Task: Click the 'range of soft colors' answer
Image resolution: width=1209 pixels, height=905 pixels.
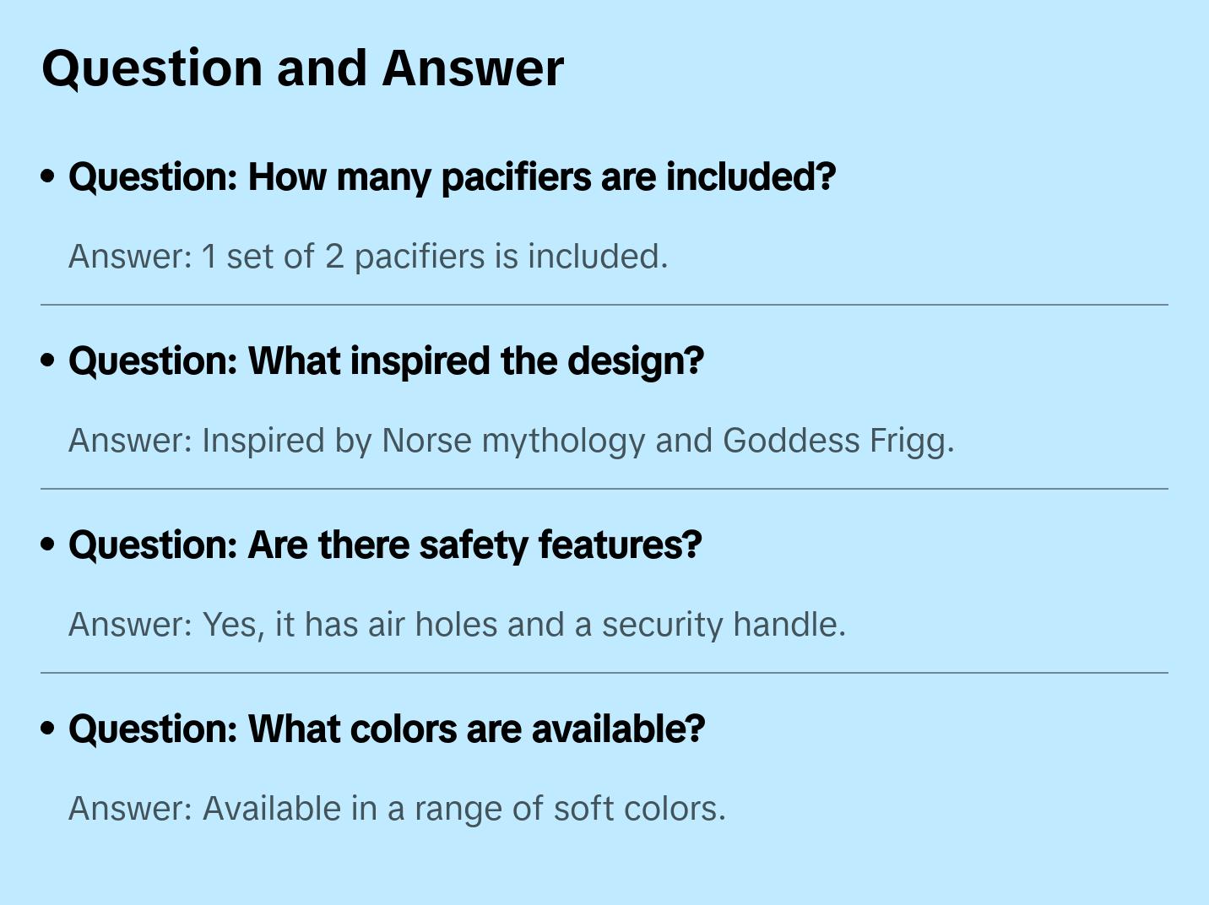Action: [x=397, y=809]
